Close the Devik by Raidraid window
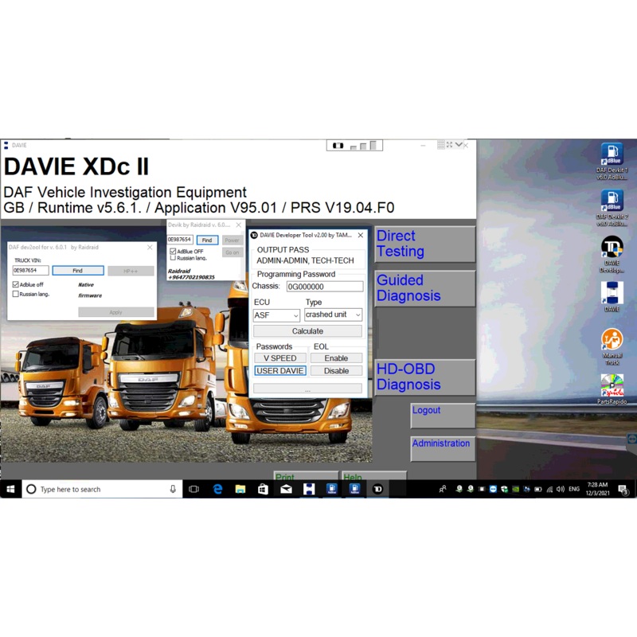 click(x=238, y=225)
